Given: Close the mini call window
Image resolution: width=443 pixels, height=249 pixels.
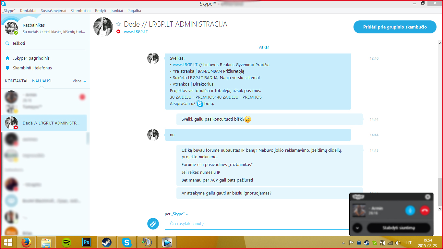Looking at the screenshot, I should pos(428,197).
